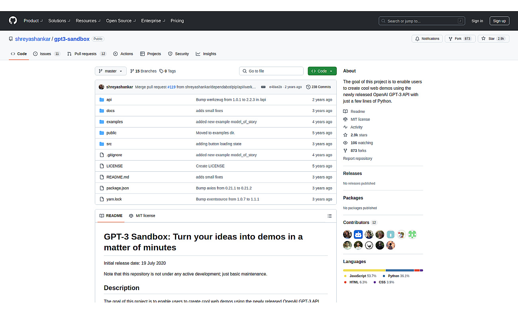Click the Sign in link
Image resolution: width=518 pixels, height=314 pixels.
[x=477, y=21]
